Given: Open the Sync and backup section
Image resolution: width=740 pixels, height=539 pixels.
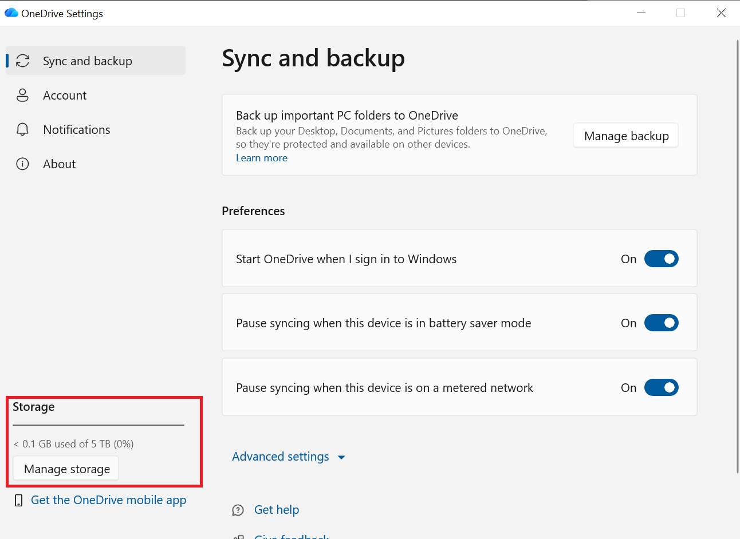Looking at the screenshot, I should (x=96, y=61).
